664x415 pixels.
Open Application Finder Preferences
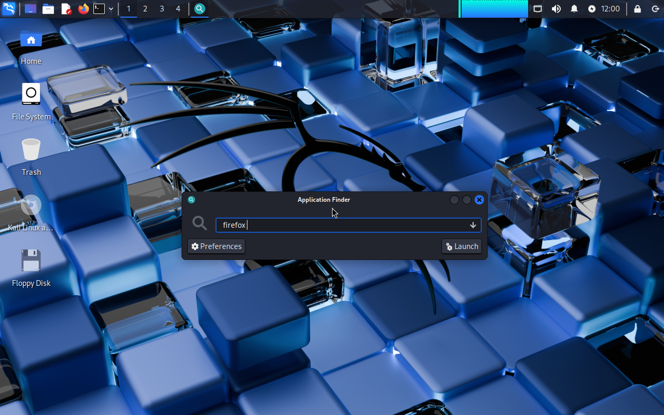[216, 246]
